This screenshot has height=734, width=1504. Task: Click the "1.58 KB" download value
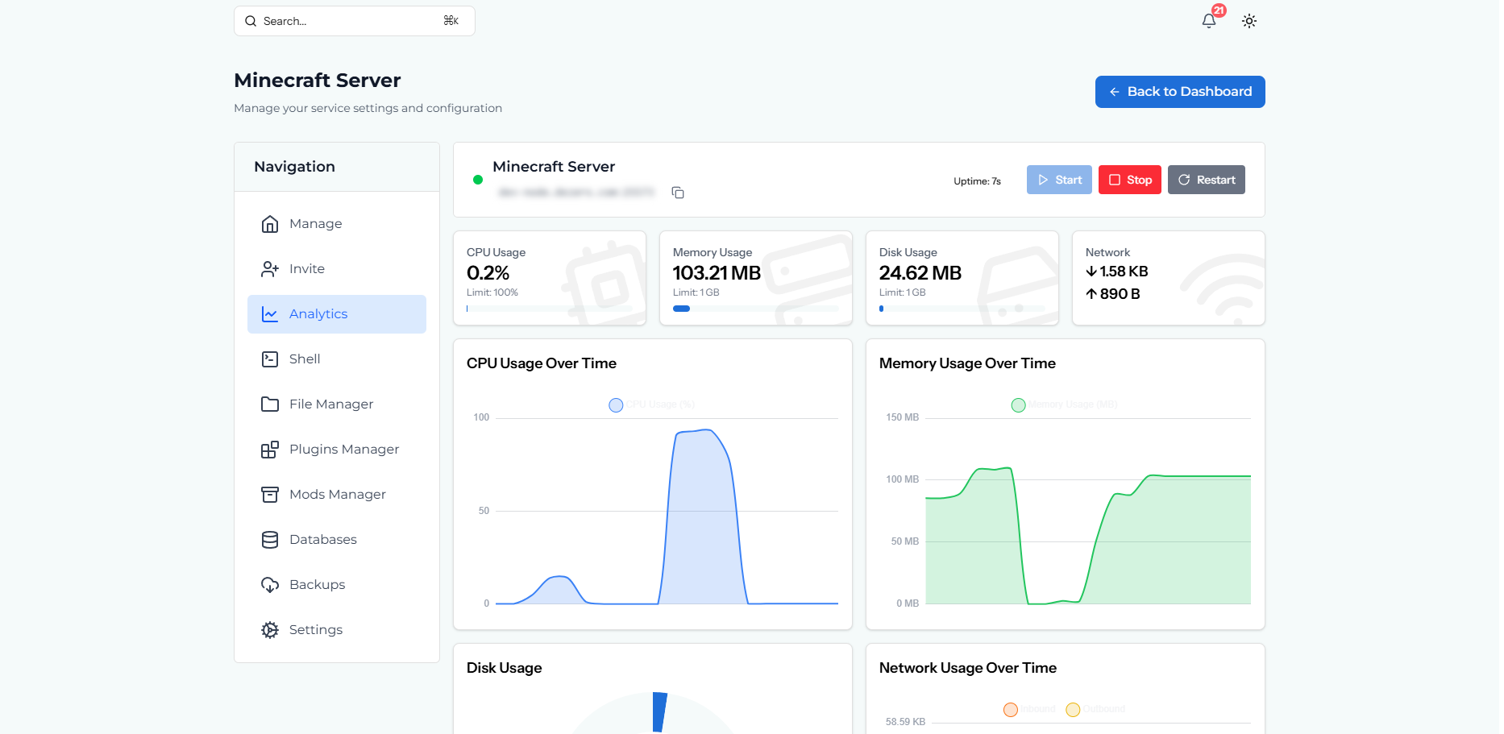1124,272
